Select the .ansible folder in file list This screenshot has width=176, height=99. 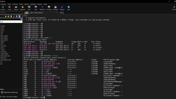click(x=2, y=26)
